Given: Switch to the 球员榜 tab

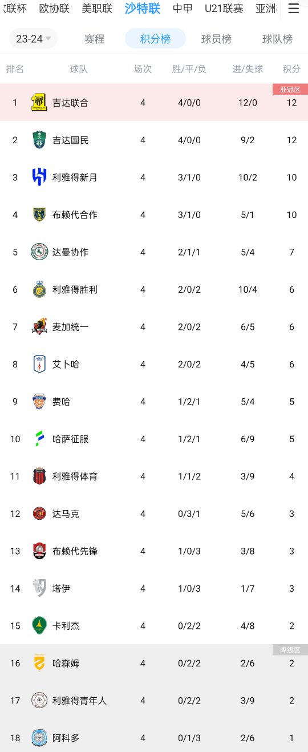Looking at the screenshot, I should [x=216, y=39].
